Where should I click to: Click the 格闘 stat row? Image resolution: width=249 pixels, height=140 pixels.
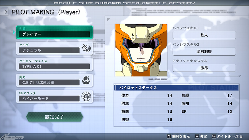click(x=147, y=112)
